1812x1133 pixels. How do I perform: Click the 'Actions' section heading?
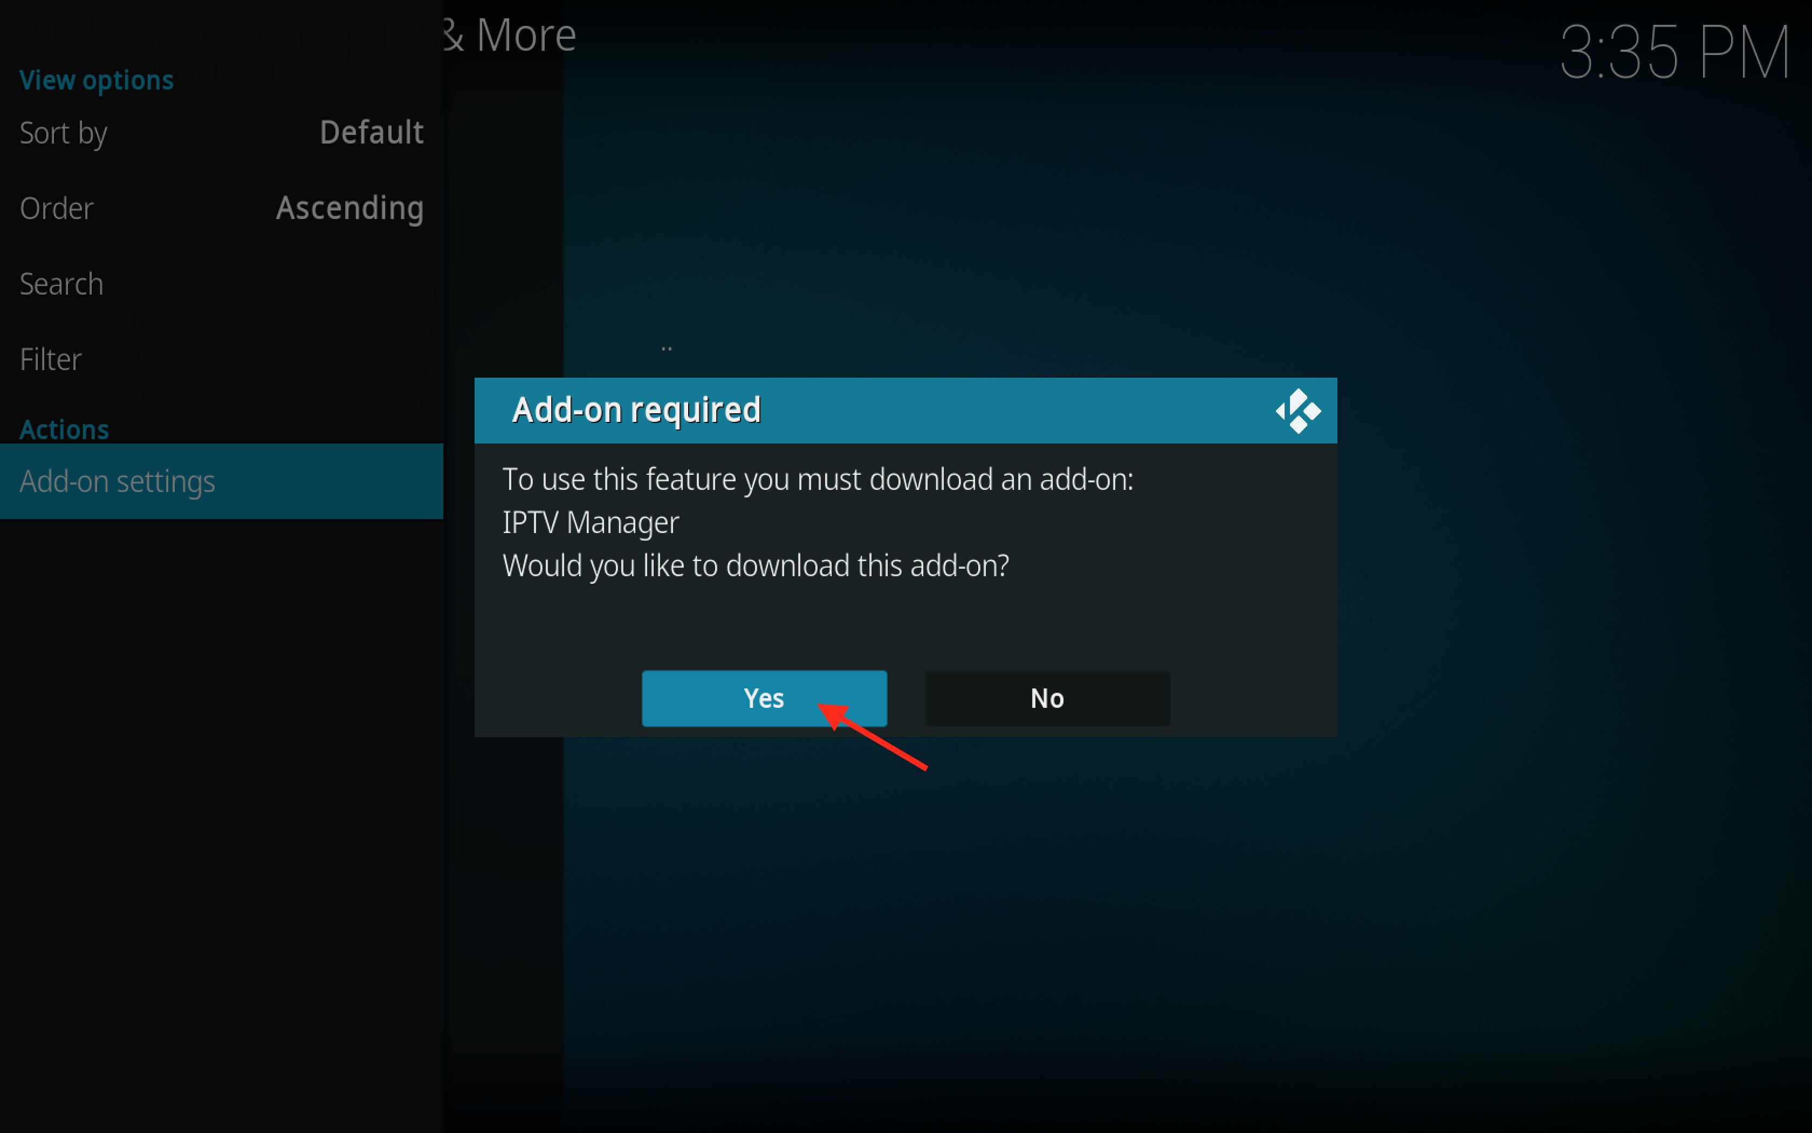click(x=64, y=429)
